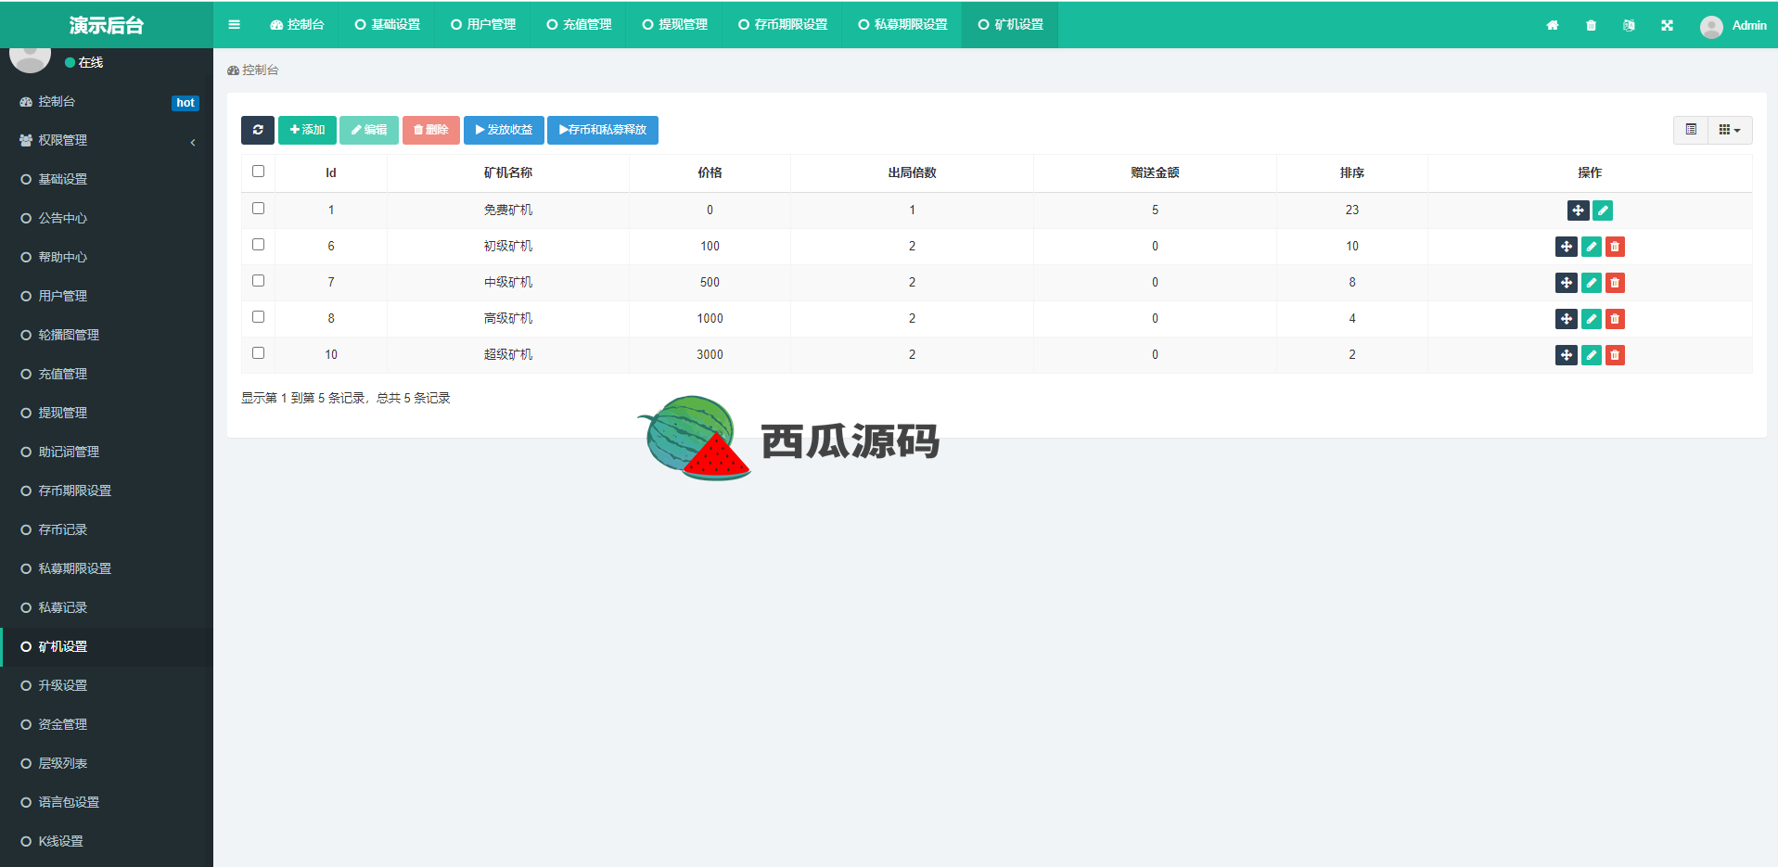1778x867 pixels.
Task: Click the hamburger menu icon to collapse sidebar
Action: click(234, 25)
